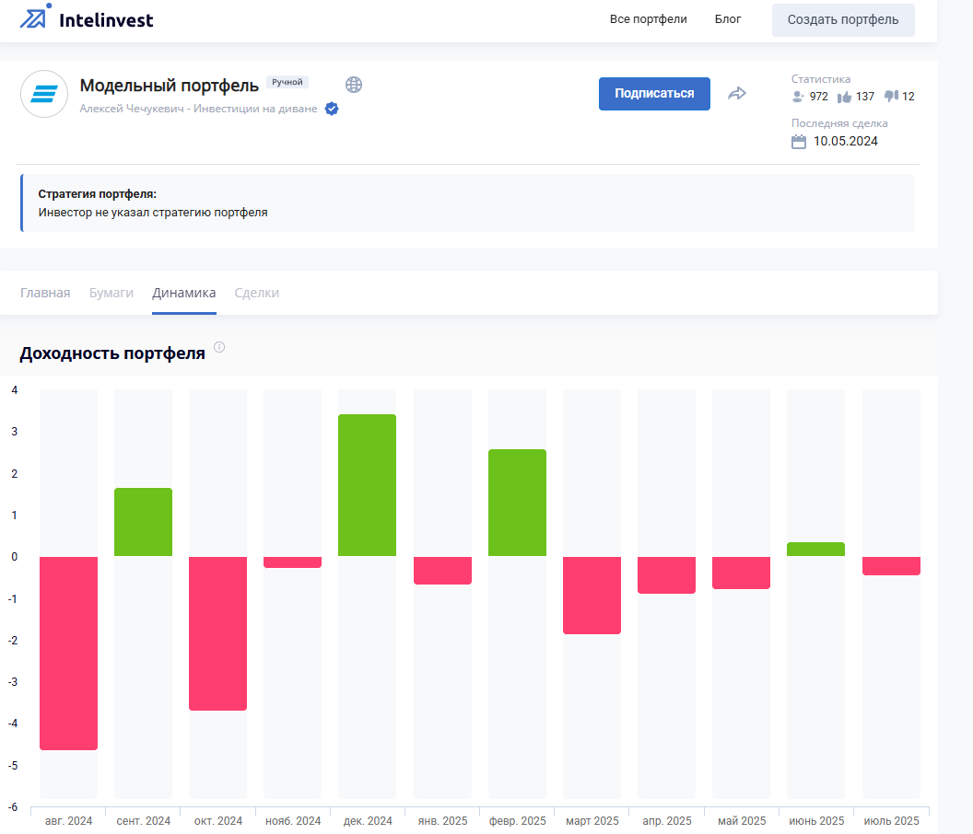
Task: Open the Сделки tab
Action: 257,293
